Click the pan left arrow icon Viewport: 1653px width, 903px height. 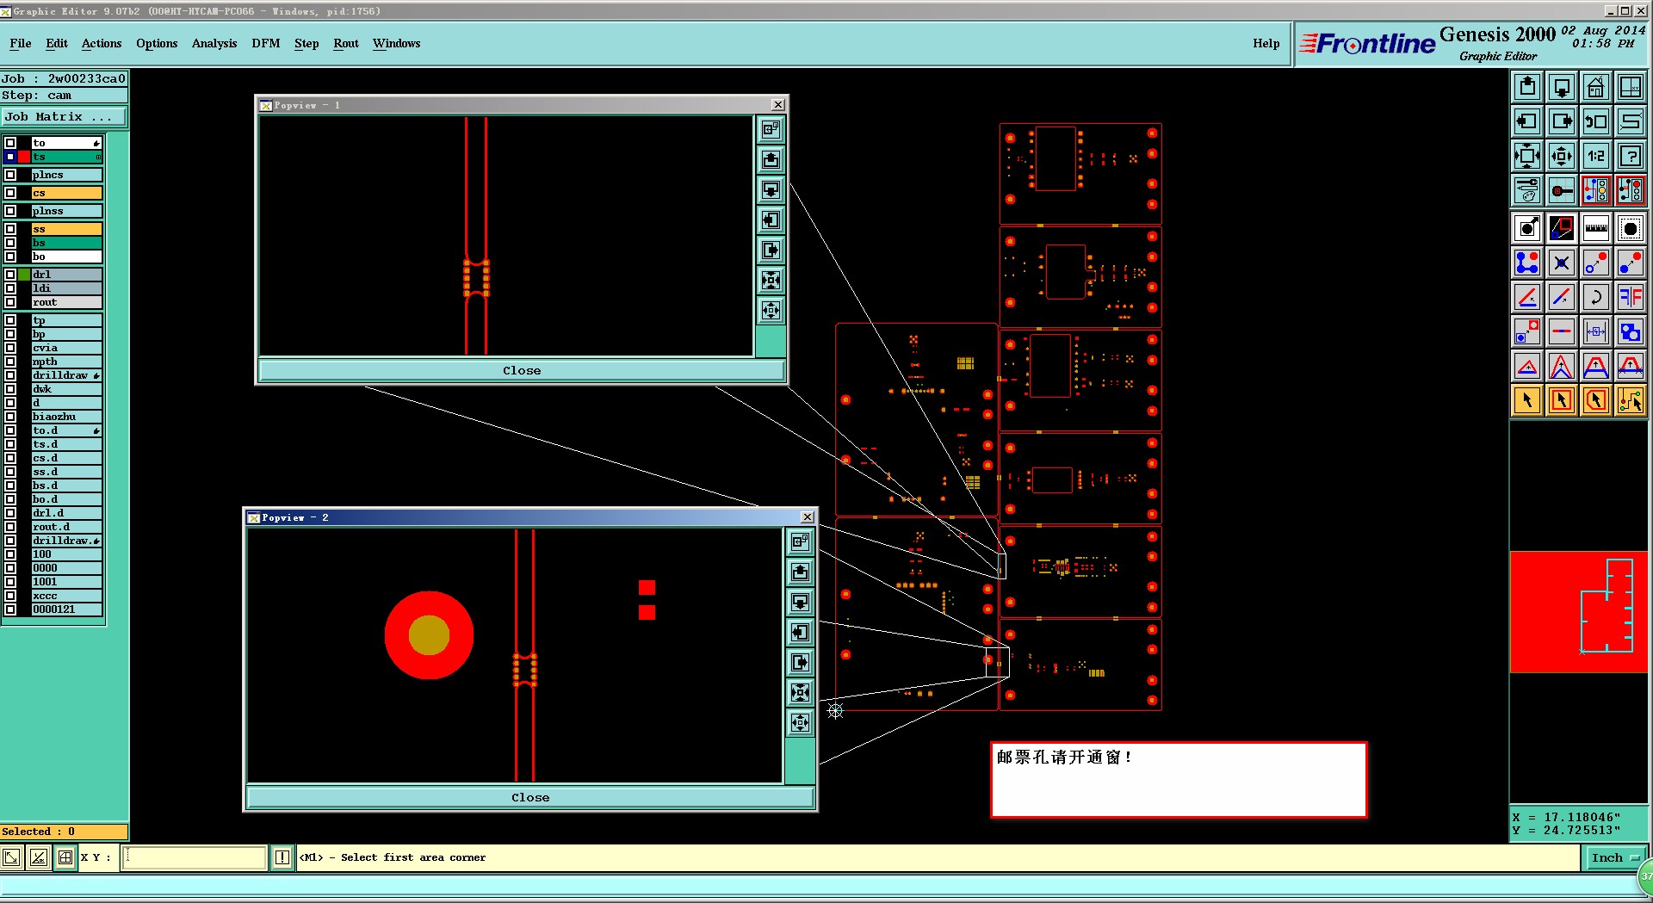[x=1527, y=121]
